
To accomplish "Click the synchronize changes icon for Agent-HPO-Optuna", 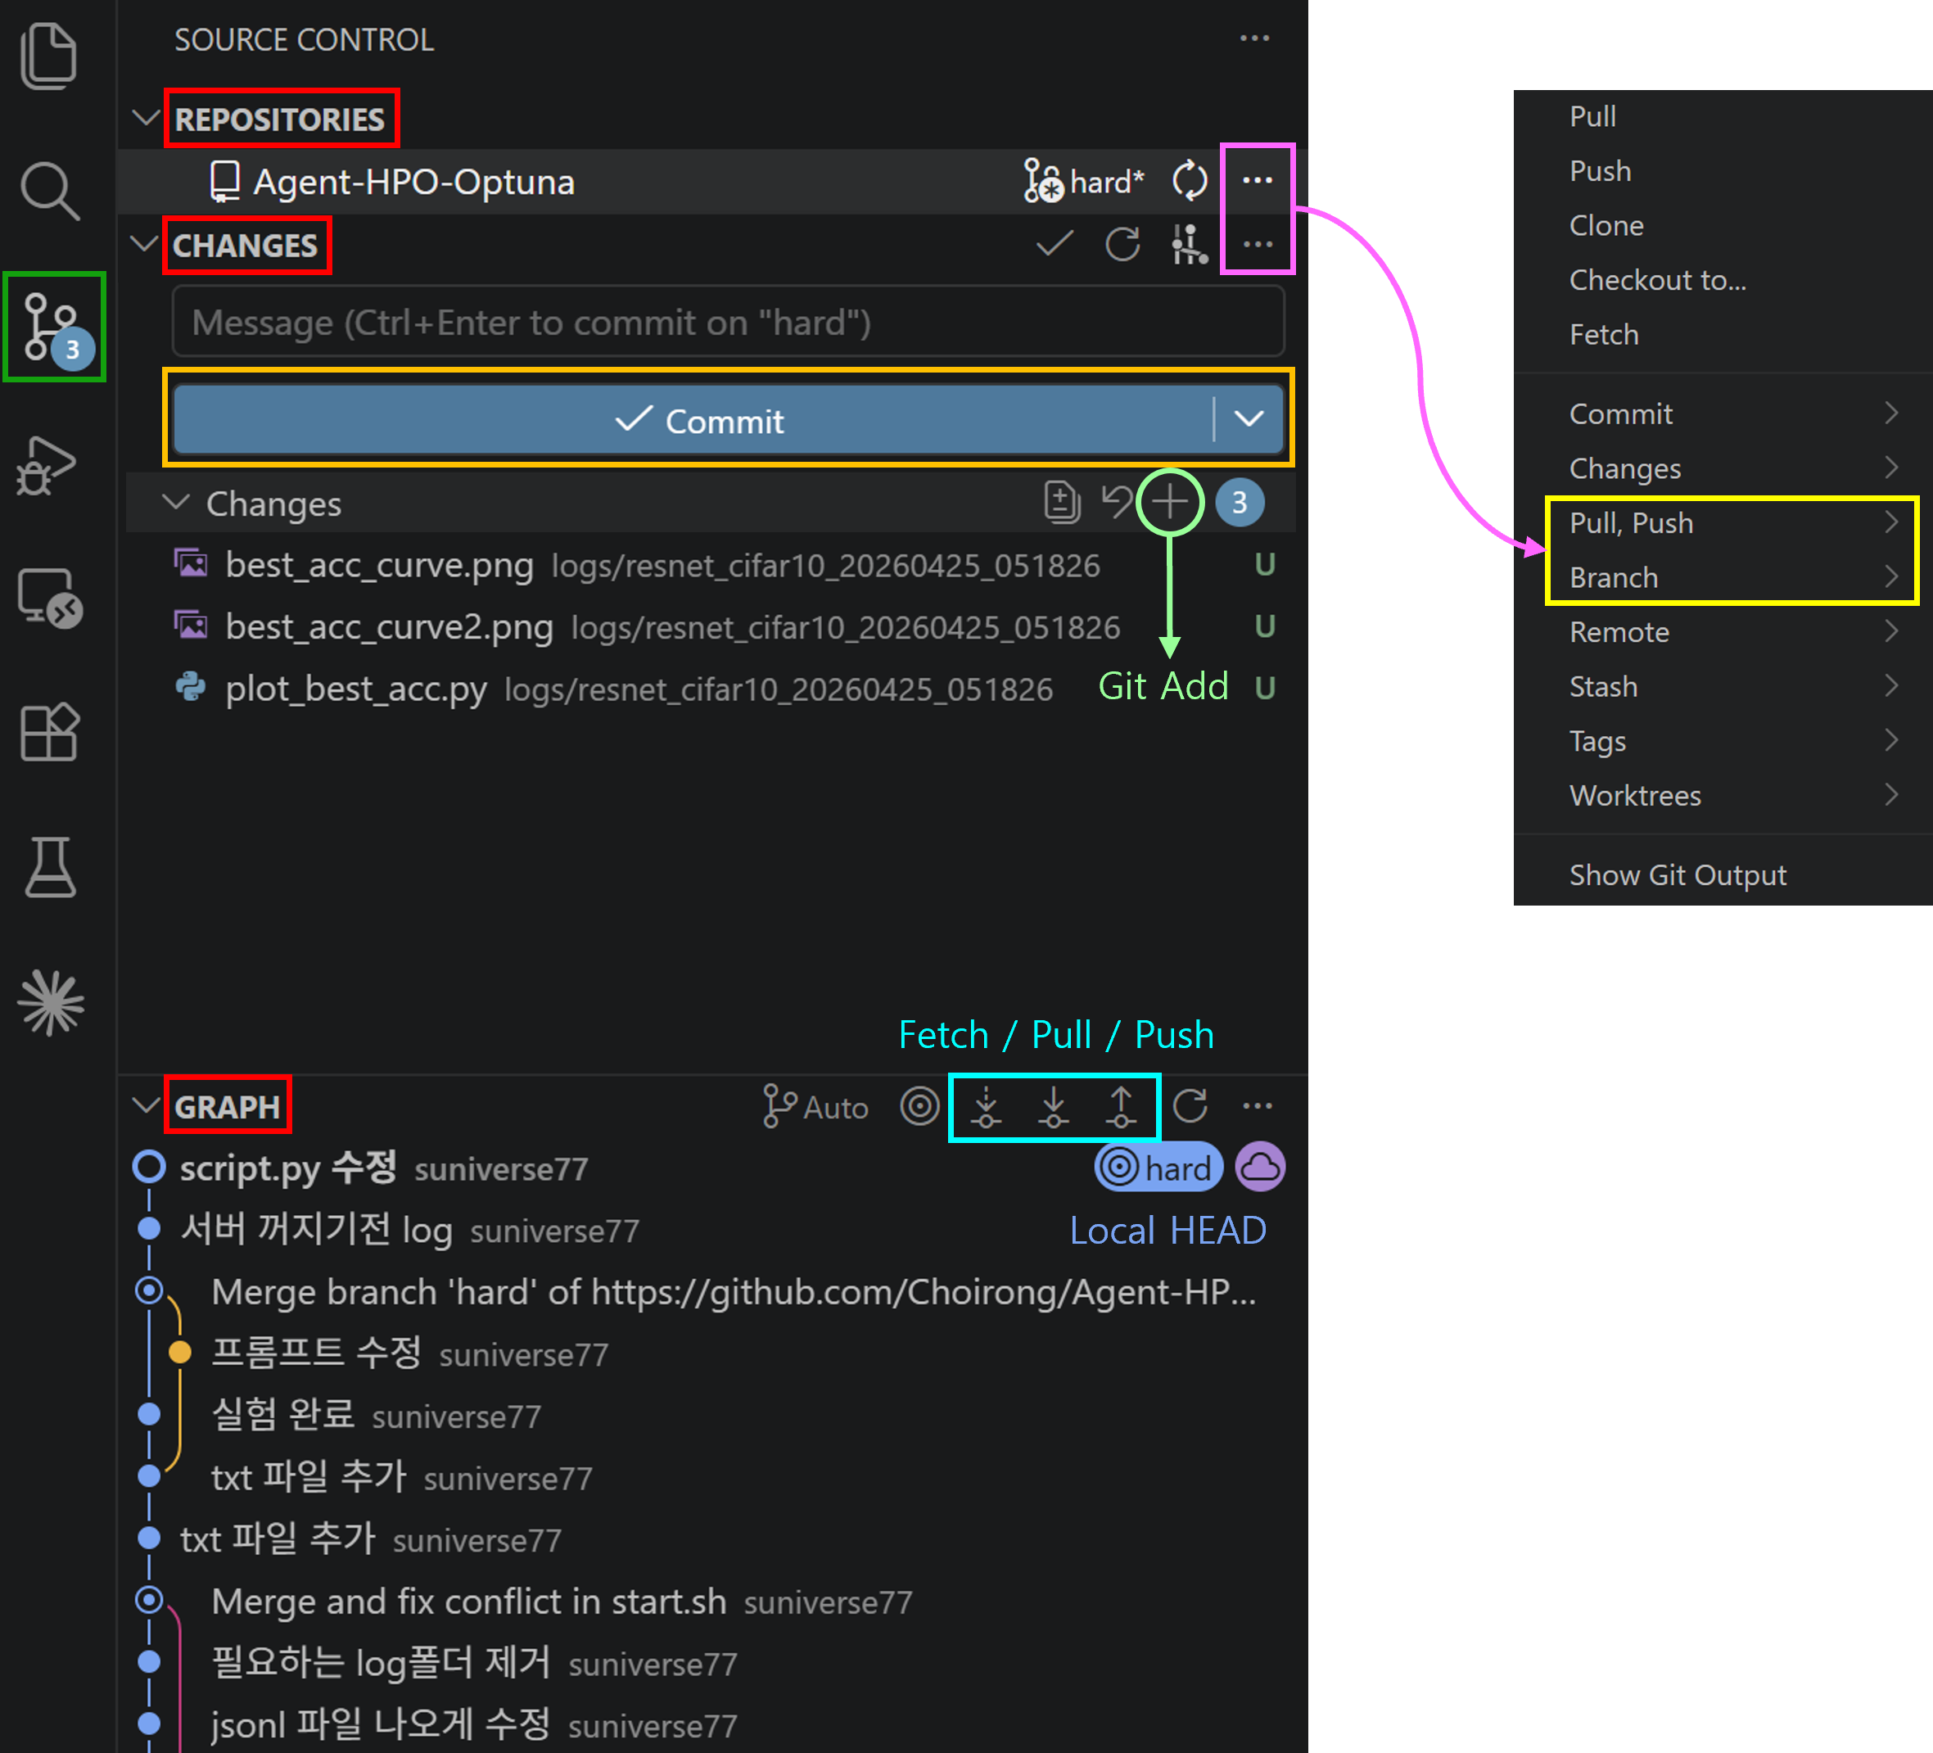I will [x=1189, y=180].
